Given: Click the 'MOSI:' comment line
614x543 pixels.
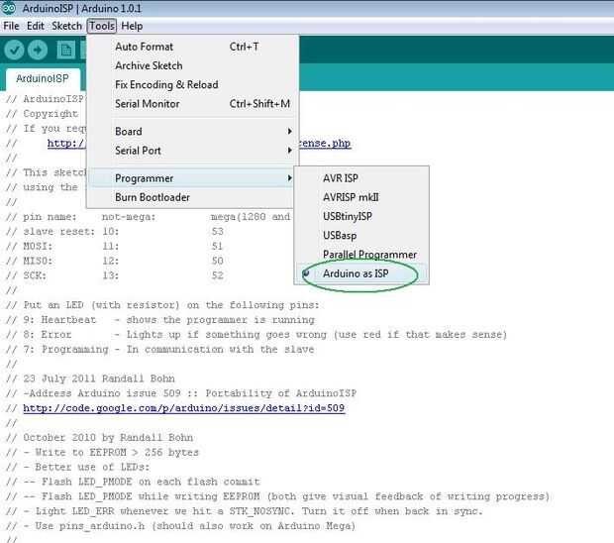Looking at the screenshot, I should point(114,246).
